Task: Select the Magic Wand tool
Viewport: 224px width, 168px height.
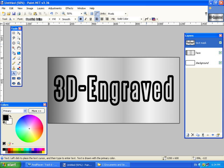Action: tap(13, 48)
